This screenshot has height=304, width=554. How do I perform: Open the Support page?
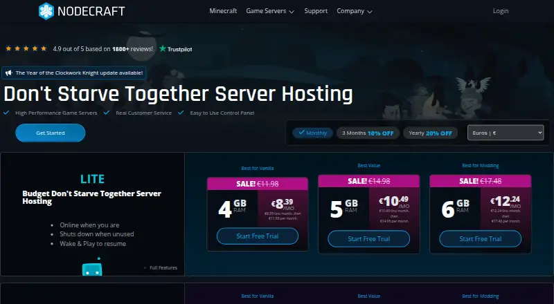[316, 11]
